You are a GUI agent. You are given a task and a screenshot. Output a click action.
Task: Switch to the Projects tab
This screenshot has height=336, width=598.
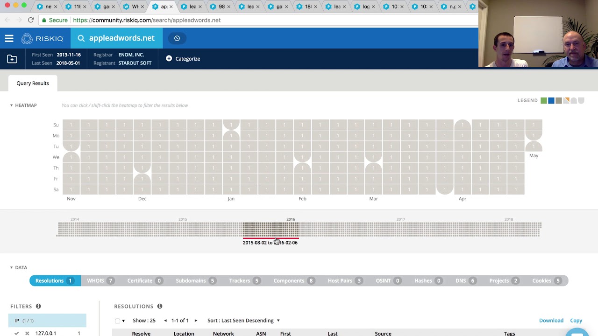504,280
